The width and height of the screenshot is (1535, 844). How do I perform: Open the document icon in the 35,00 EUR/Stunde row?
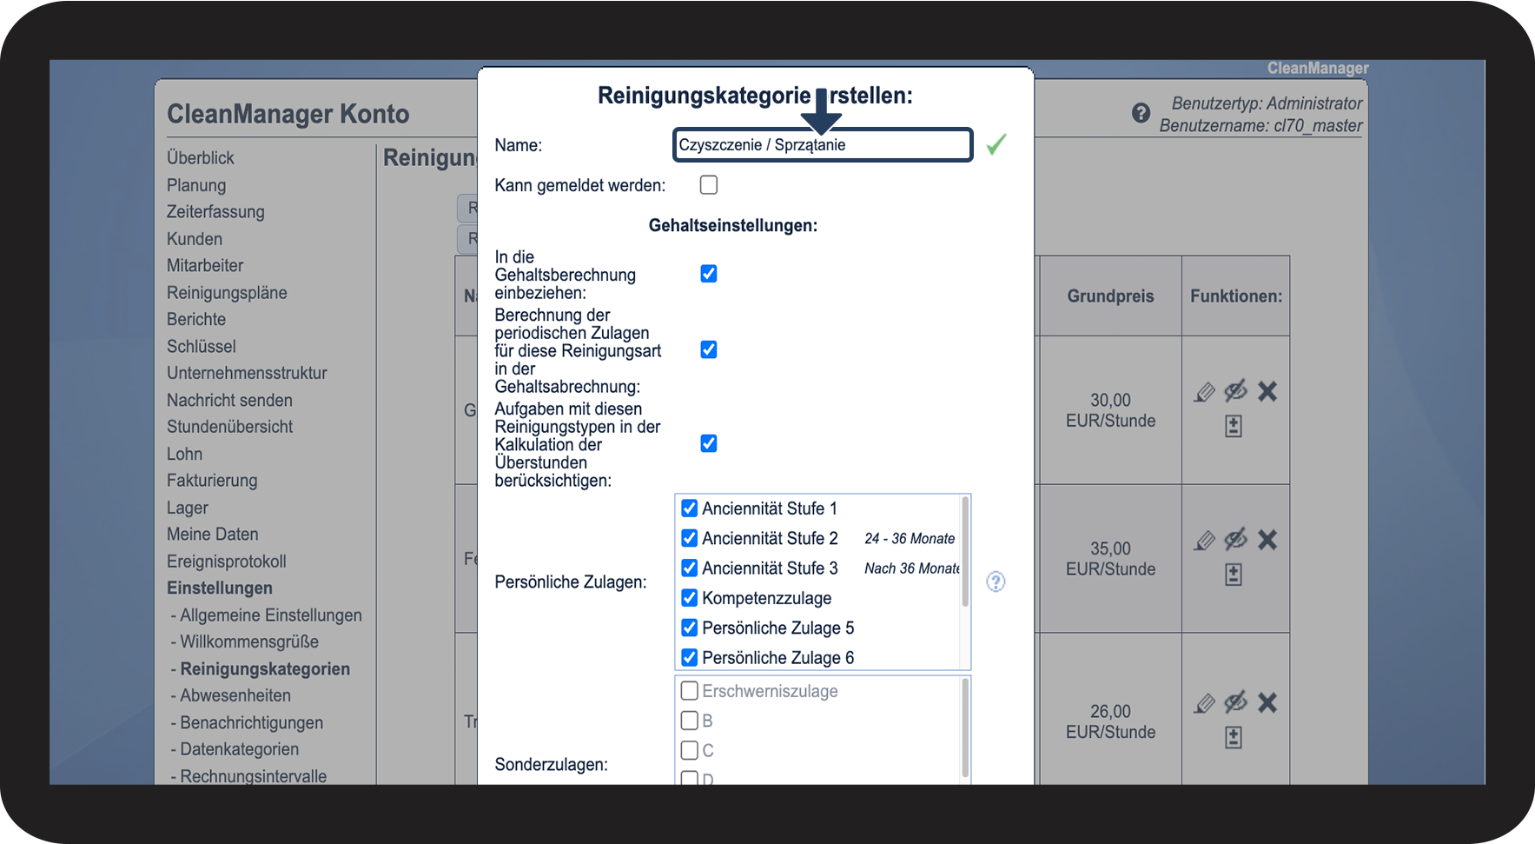pos(1234,575)
